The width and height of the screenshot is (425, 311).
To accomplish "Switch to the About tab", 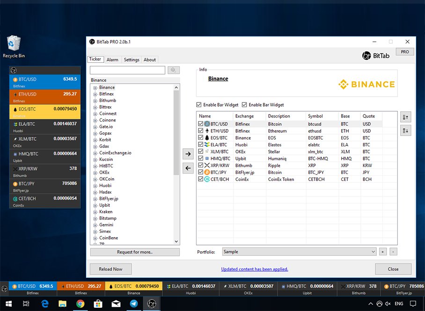I will click(x=150, y=59).
